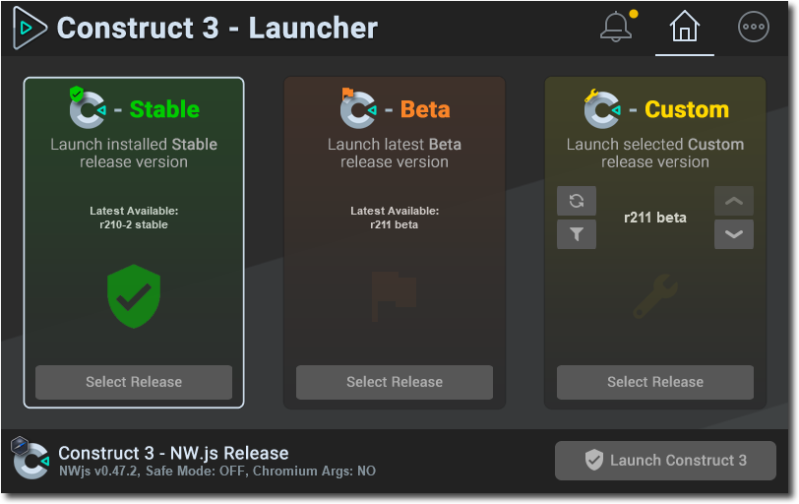The image size is (799, 504).
Task: Select the Stable release card logo
Action: click(x=88, y=108)
